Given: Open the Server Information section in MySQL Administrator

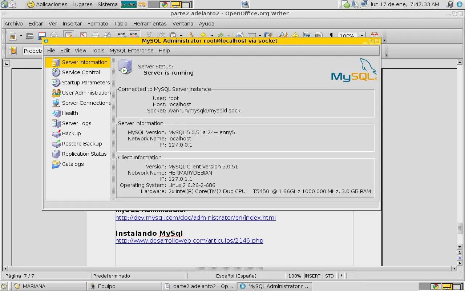Looking at the screenshot, I should tap(78, 62).
